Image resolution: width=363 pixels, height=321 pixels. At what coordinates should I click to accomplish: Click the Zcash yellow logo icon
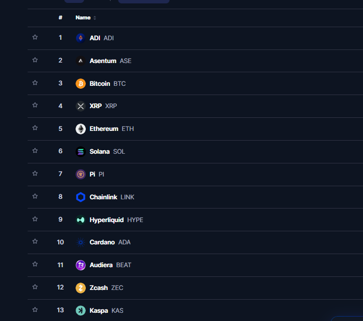pos(80,288)
